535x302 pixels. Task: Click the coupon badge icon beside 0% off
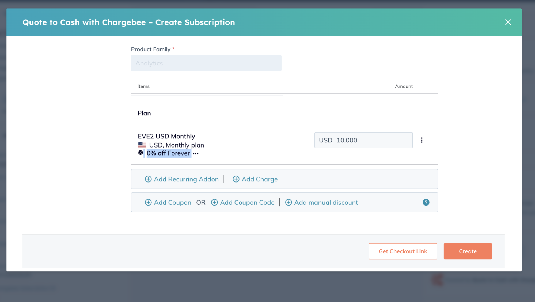click(141, 153)
